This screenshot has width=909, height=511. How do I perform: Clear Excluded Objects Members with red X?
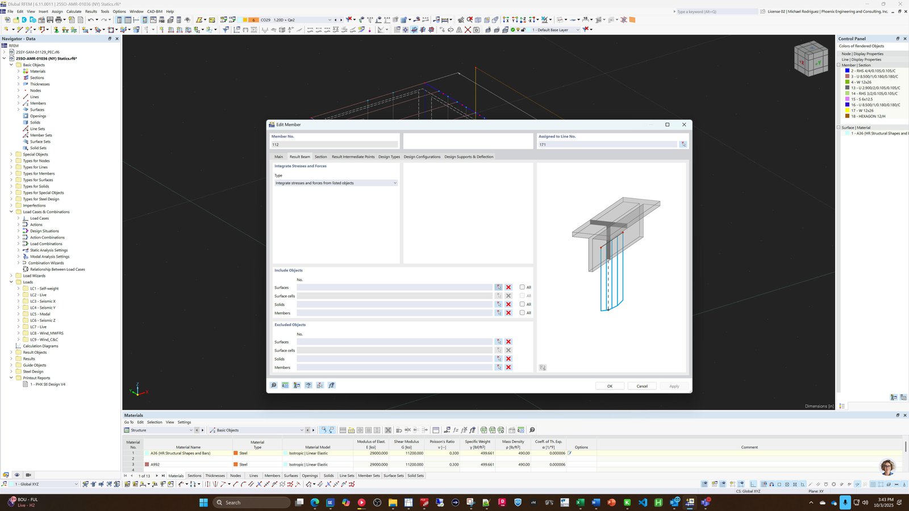(508, 367)
